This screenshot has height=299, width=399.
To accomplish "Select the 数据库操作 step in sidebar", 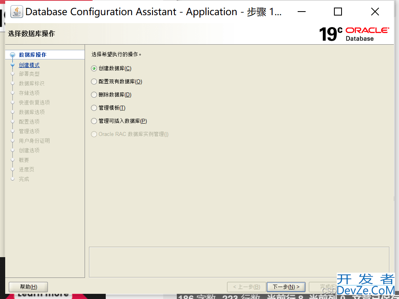I will pyautogui.click(x=33, y=55).
